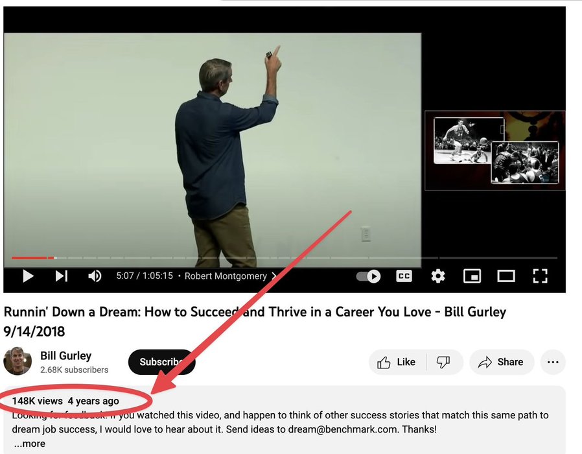Click the dream@benchmark.com email in description
This screenshot has height=454, width=582.
point(343,429)
